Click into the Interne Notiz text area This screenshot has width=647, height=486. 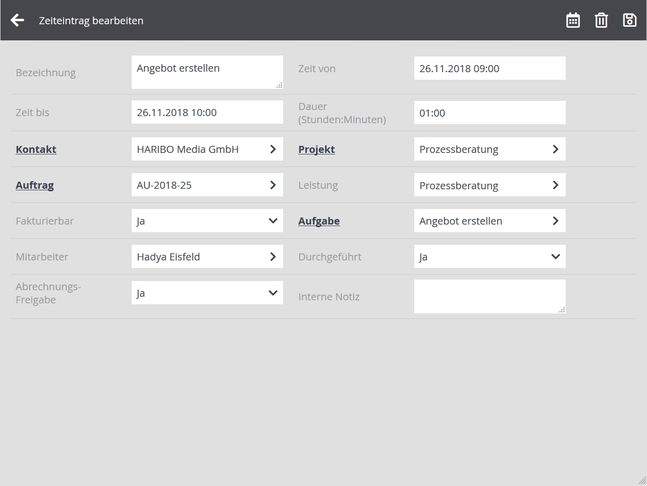coord(490,296)
